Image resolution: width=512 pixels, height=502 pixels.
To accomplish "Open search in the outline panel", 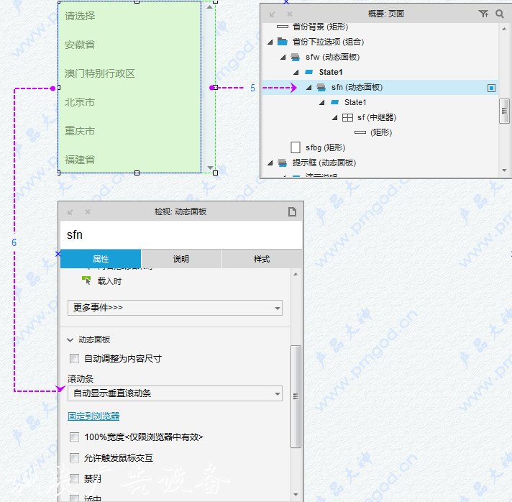I will pos(499,14).
